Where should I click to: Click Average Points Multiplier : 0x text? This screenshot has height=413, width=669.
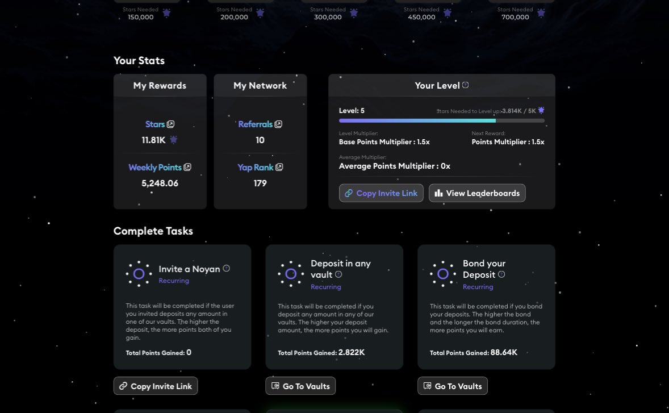tap(395, 166)
